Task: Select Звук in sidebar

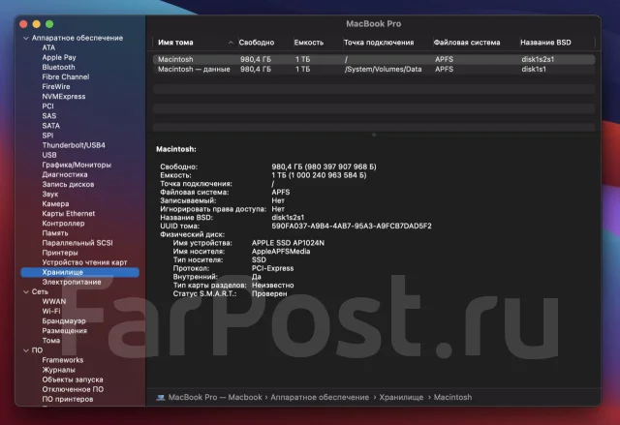Action: point(49,194)
